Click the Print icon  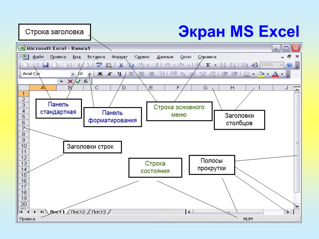coord(77,65)
